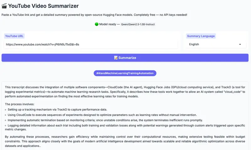Click the YouTube URL label
The width and height of the screenshot is (251, 150).
click(x=14, y=36)
